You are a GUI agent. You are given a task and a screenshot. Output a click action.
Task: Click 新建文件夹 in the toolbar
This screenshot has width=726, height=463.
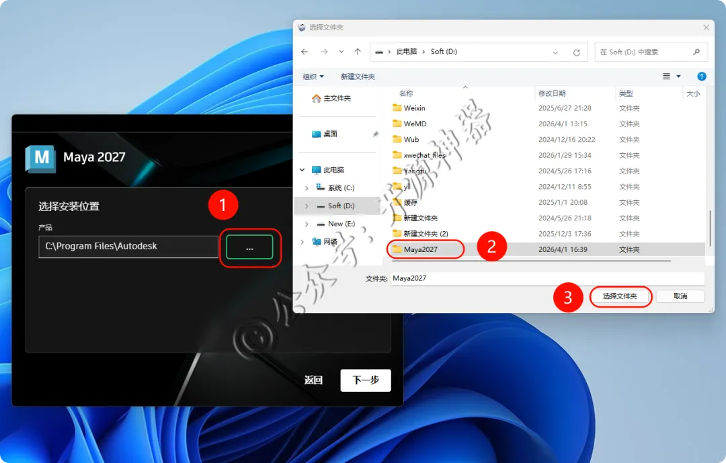click(x=358, y=77)
